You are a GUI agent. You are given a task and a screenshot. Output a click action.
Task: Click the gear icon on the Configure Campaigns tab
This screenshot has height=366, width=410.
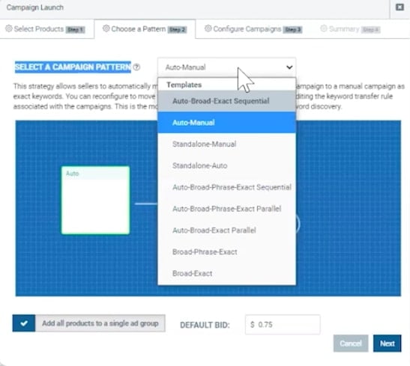pos(208,28)
